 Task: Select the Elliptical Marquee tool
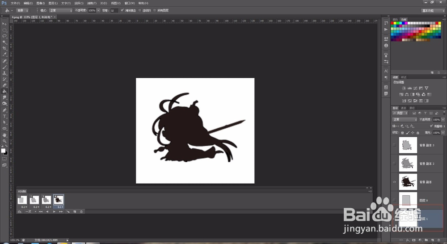pyautogui.click(x=4, y=30)
